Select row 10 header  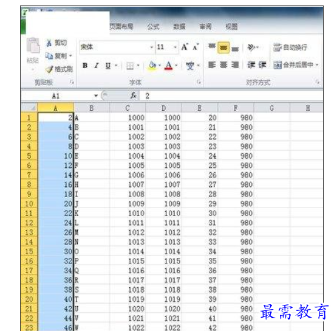click(x=29, y=204)
